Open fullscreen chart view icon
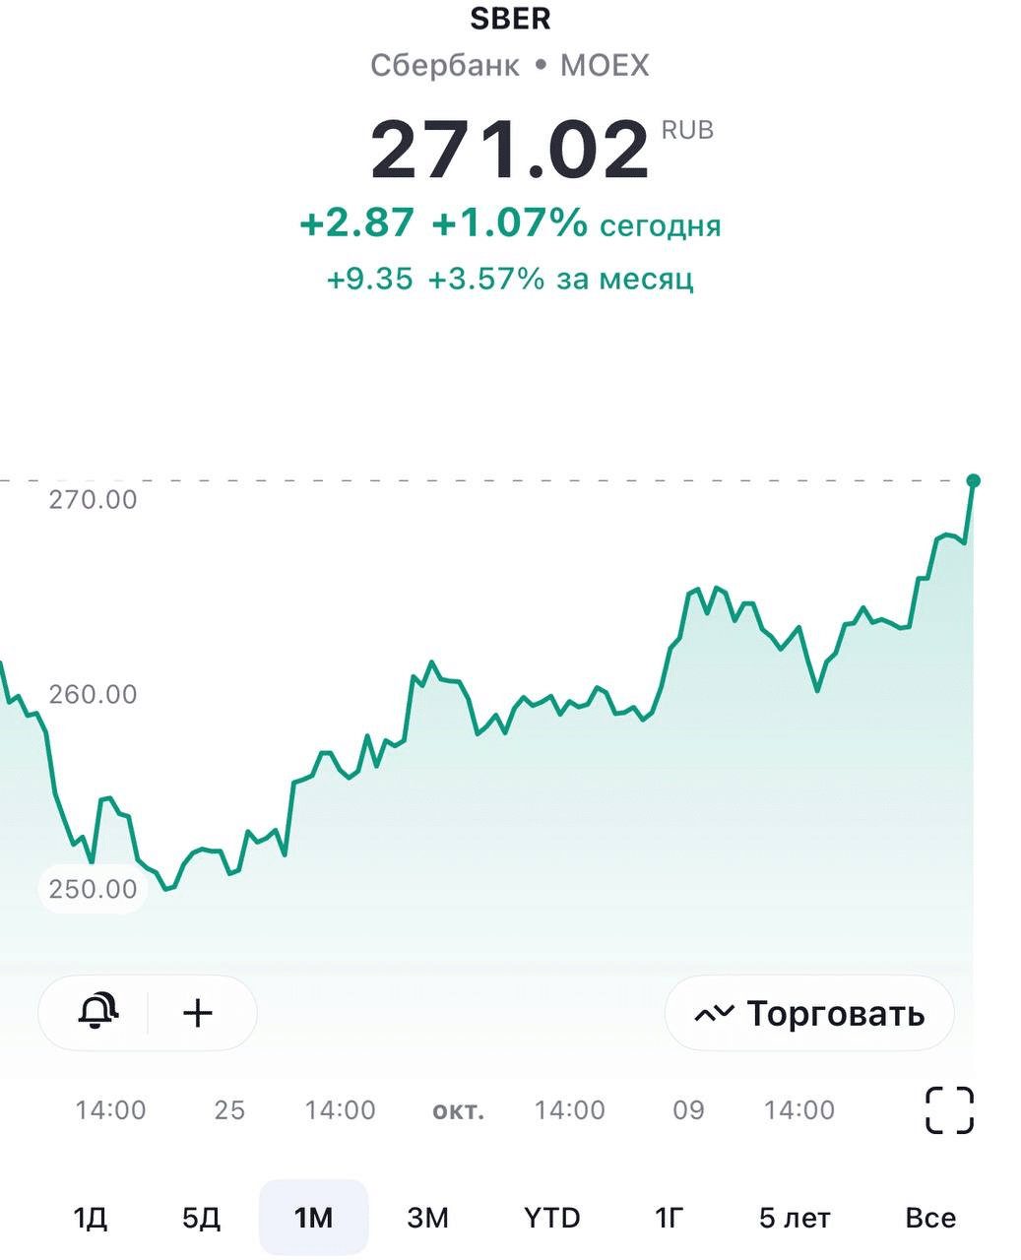This screenshot has width=1021, height=1260. (949, 1110)
